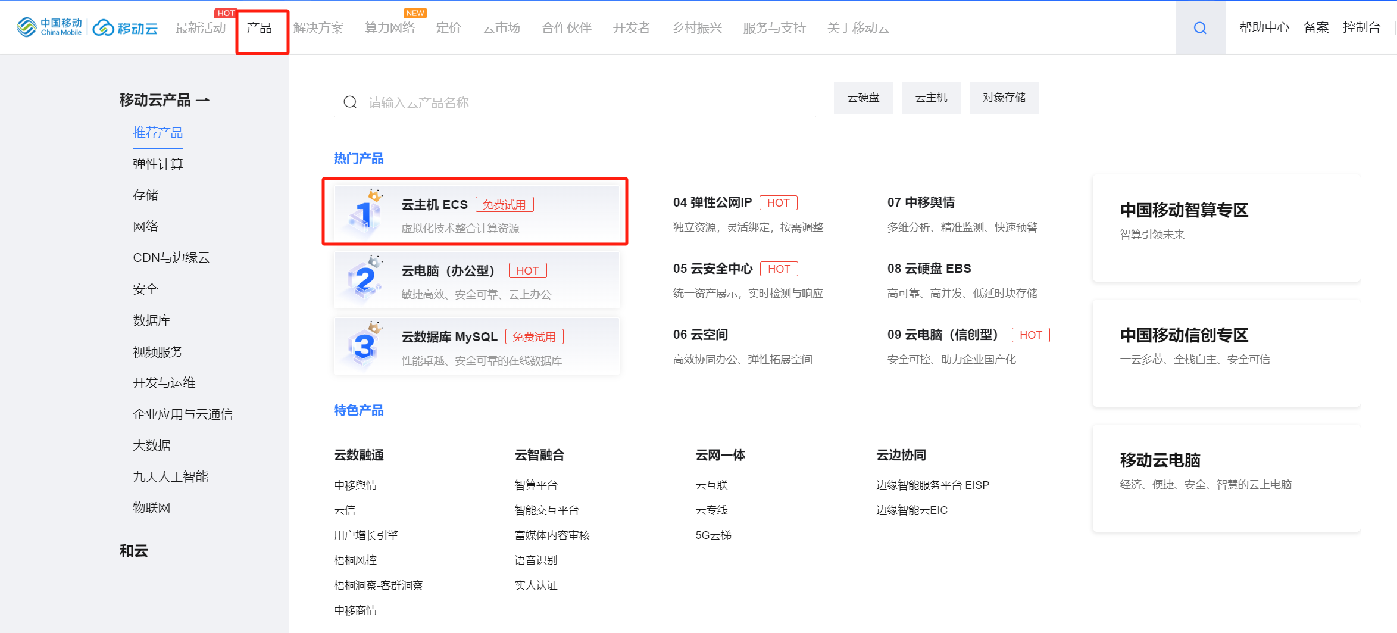Open the 解决方案 menu
The image size is (1397, 633).
pyautogui.click(x=318, y=28)
